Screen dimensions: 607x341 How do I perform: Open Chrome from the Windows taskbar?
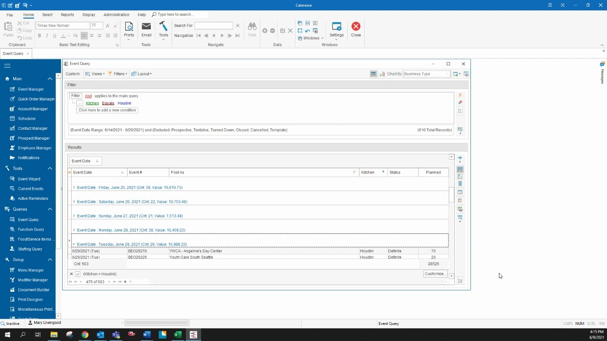click(85, 335)
